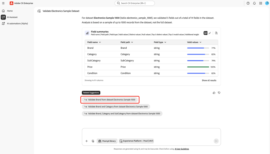The width and height of the screenshot is (270, 154).
Task: Select the Price field name cell
Action: [x=90, y=67]
